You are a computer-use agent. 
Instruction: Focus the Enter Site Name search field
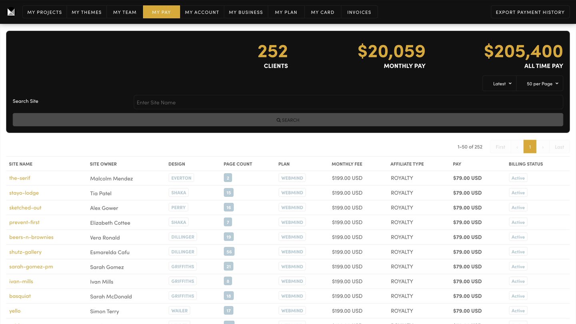(348, 102)
